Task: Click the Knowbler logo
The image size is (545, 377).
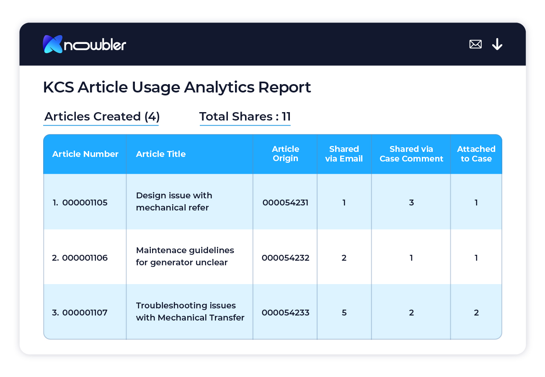Action: click(85, 44)
